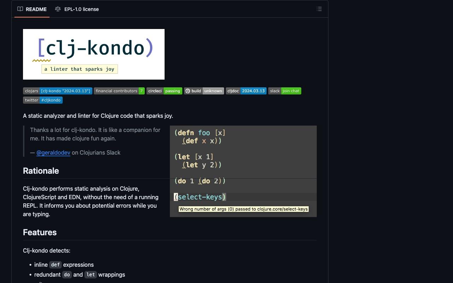The height and width of the screenshot is (283, 453).
Task: Switch to the EPL-1.0 license tab
Action: pyautogui.click(x=77, y=9)
